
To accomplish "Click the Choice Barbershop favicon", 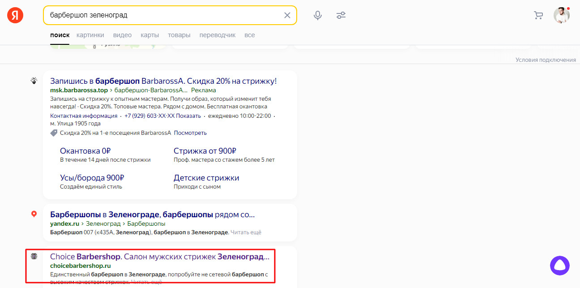I will pos(34,256).
